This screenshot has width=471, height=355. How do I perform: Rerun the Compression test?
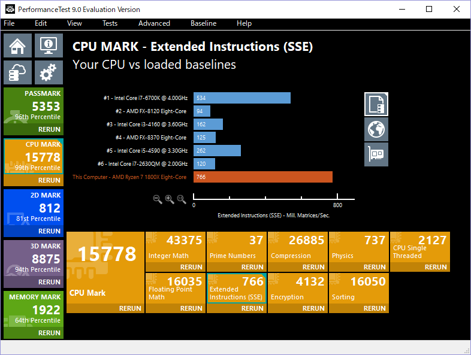pos(298,267)
